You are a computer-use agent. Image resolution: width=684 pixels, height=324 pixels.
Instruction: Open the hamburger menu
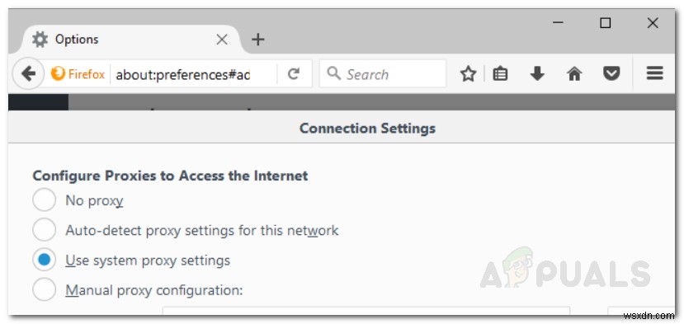654,73
